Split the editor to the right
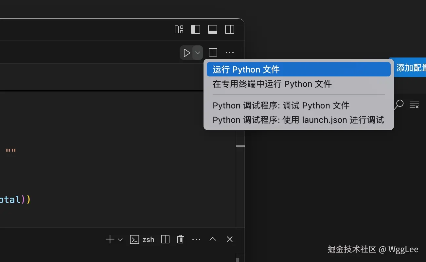 (x=213, y=53)
